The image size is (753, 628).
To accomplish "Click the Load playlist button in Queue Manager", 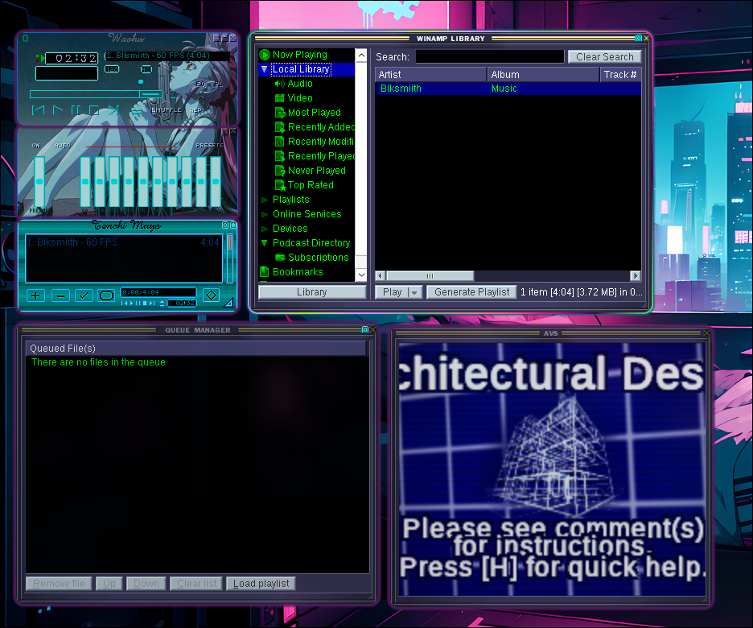I will (x=261, y=583).
